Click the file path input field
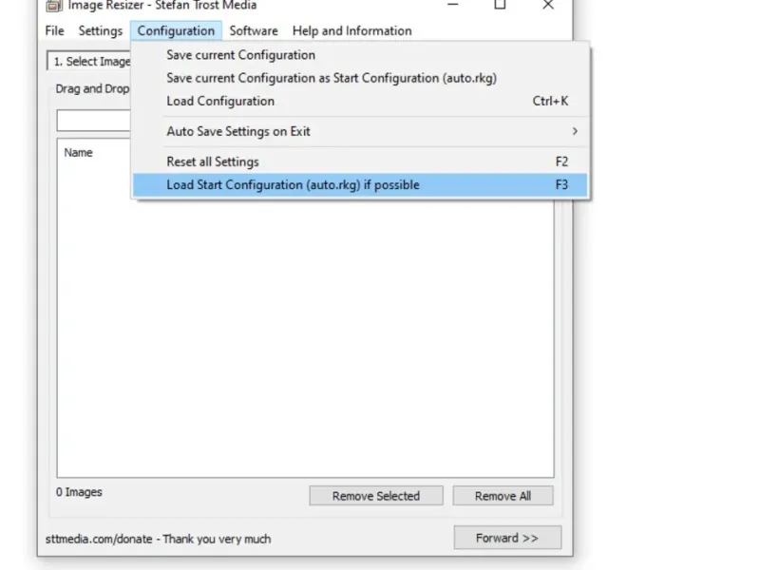 (93, 121)
